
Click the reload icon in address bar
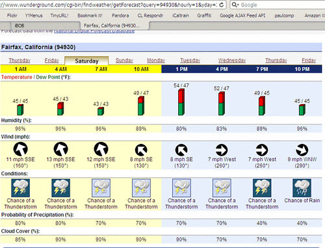coord(221,5)
